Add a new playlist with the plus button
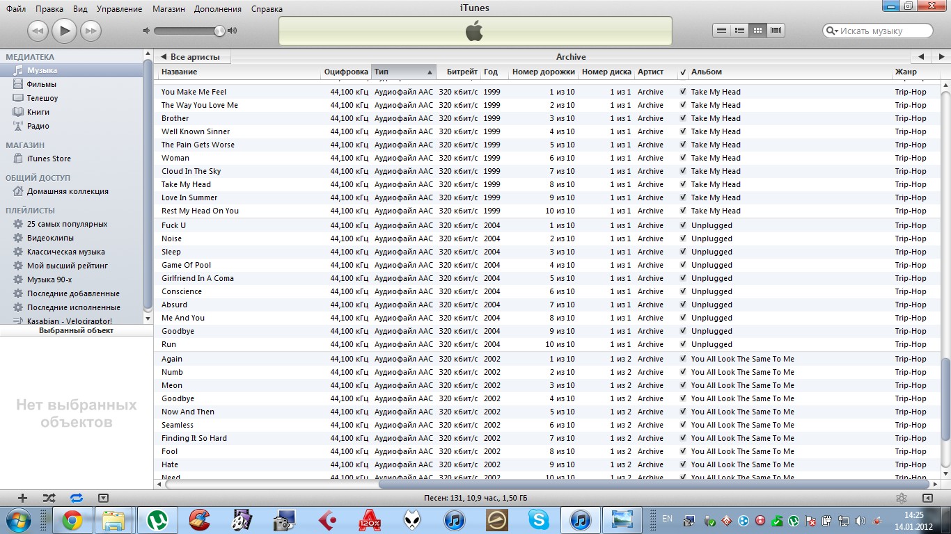This screenshot has height=534, width=951. [22, 498]
